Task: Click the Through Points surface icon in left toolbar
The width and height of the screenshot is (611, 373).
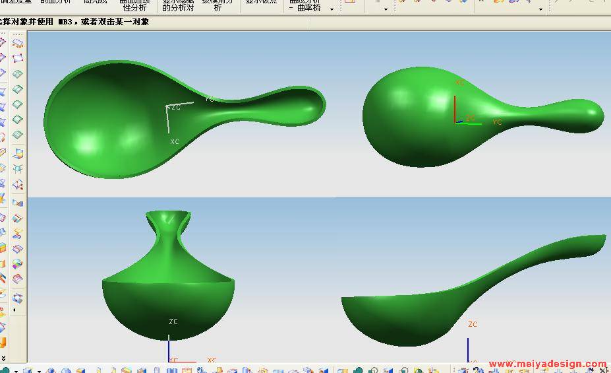Action: pos(18,44)
